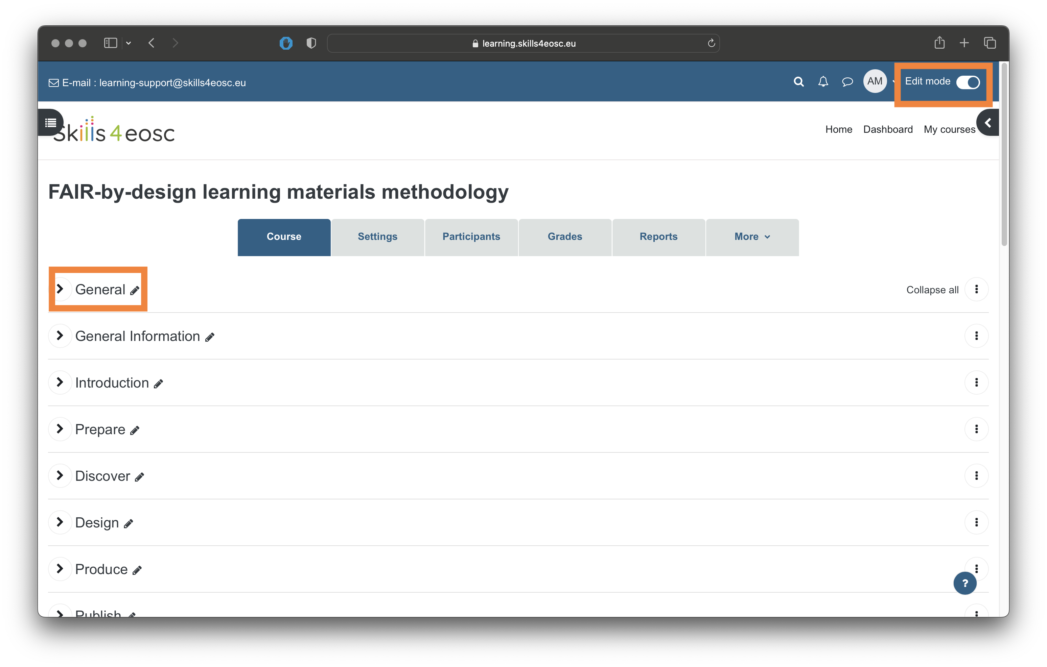Open the Grades tab
This screenshot has height=667, width=1047.
coord(564,237)
